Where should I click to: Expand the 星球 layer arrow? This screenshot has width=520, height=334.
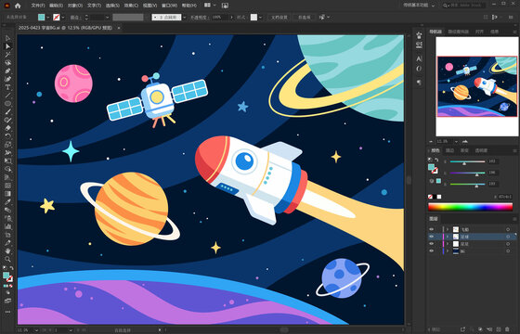(x=448, y=237)
